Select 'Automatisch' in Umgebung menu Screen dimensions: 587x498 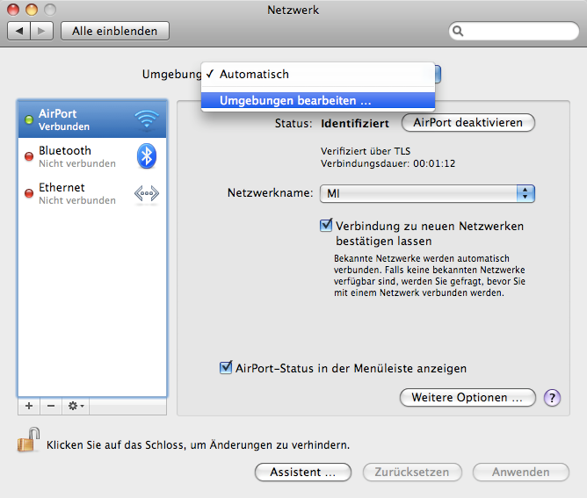coord(318,74)
